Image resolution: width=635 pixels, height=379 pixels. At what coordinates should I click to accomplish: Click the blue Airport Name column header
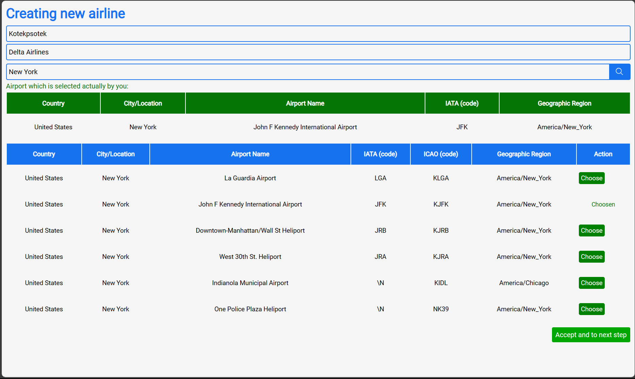point(250,154)
